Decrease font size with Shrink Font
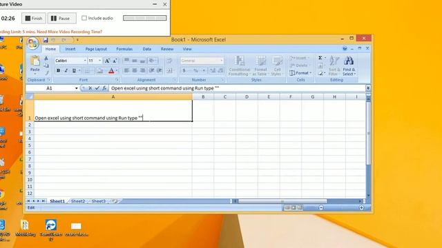This screenshot has height=248, width=442. tap(115, 61)
